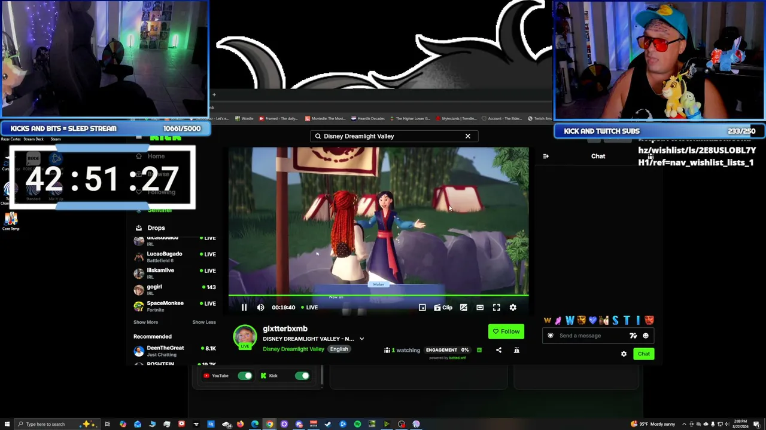766x430 pixels.
Task: Open glxtterbxmb's profile avatar
Action: [245, 337]
